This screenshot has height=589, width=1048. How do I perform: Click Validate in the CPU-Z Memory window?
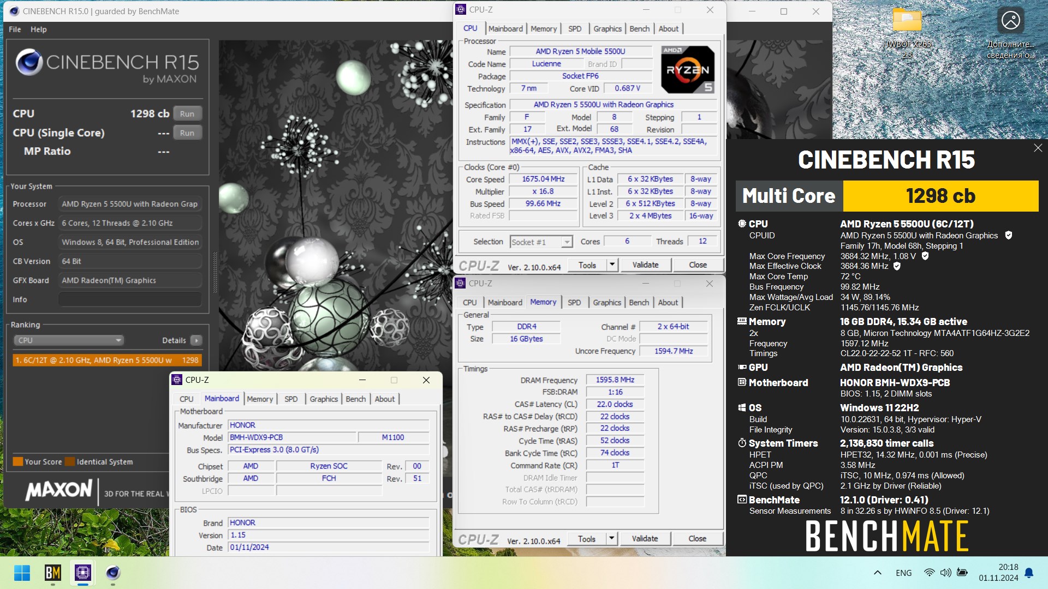[645, 538]
